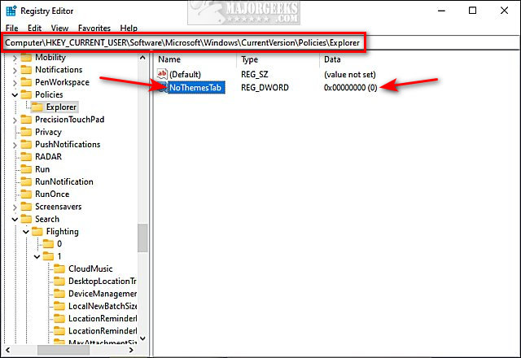521x358 pixels.
Task: Open the View menu
Action: pyautogui.click(x=59, y=28)
